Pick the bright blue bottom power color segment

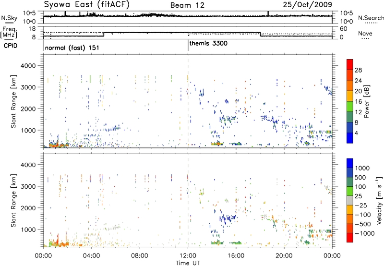350,138
